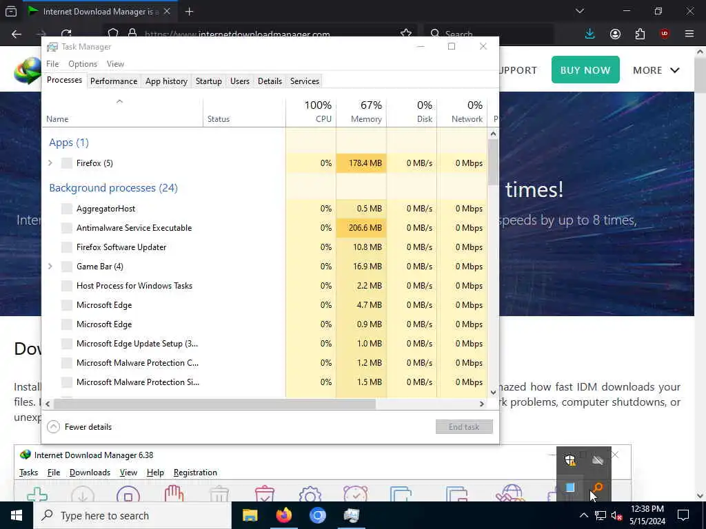
Task: Sort processes by Disk column header
Action: [412, 112]
